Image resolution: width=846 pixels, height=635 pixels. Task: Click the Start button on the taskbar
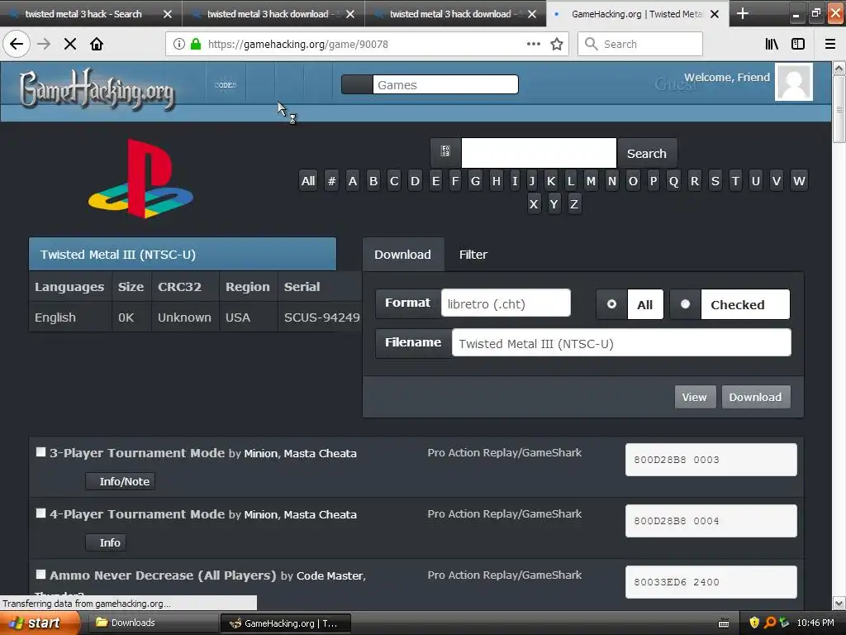pos(38,623)
